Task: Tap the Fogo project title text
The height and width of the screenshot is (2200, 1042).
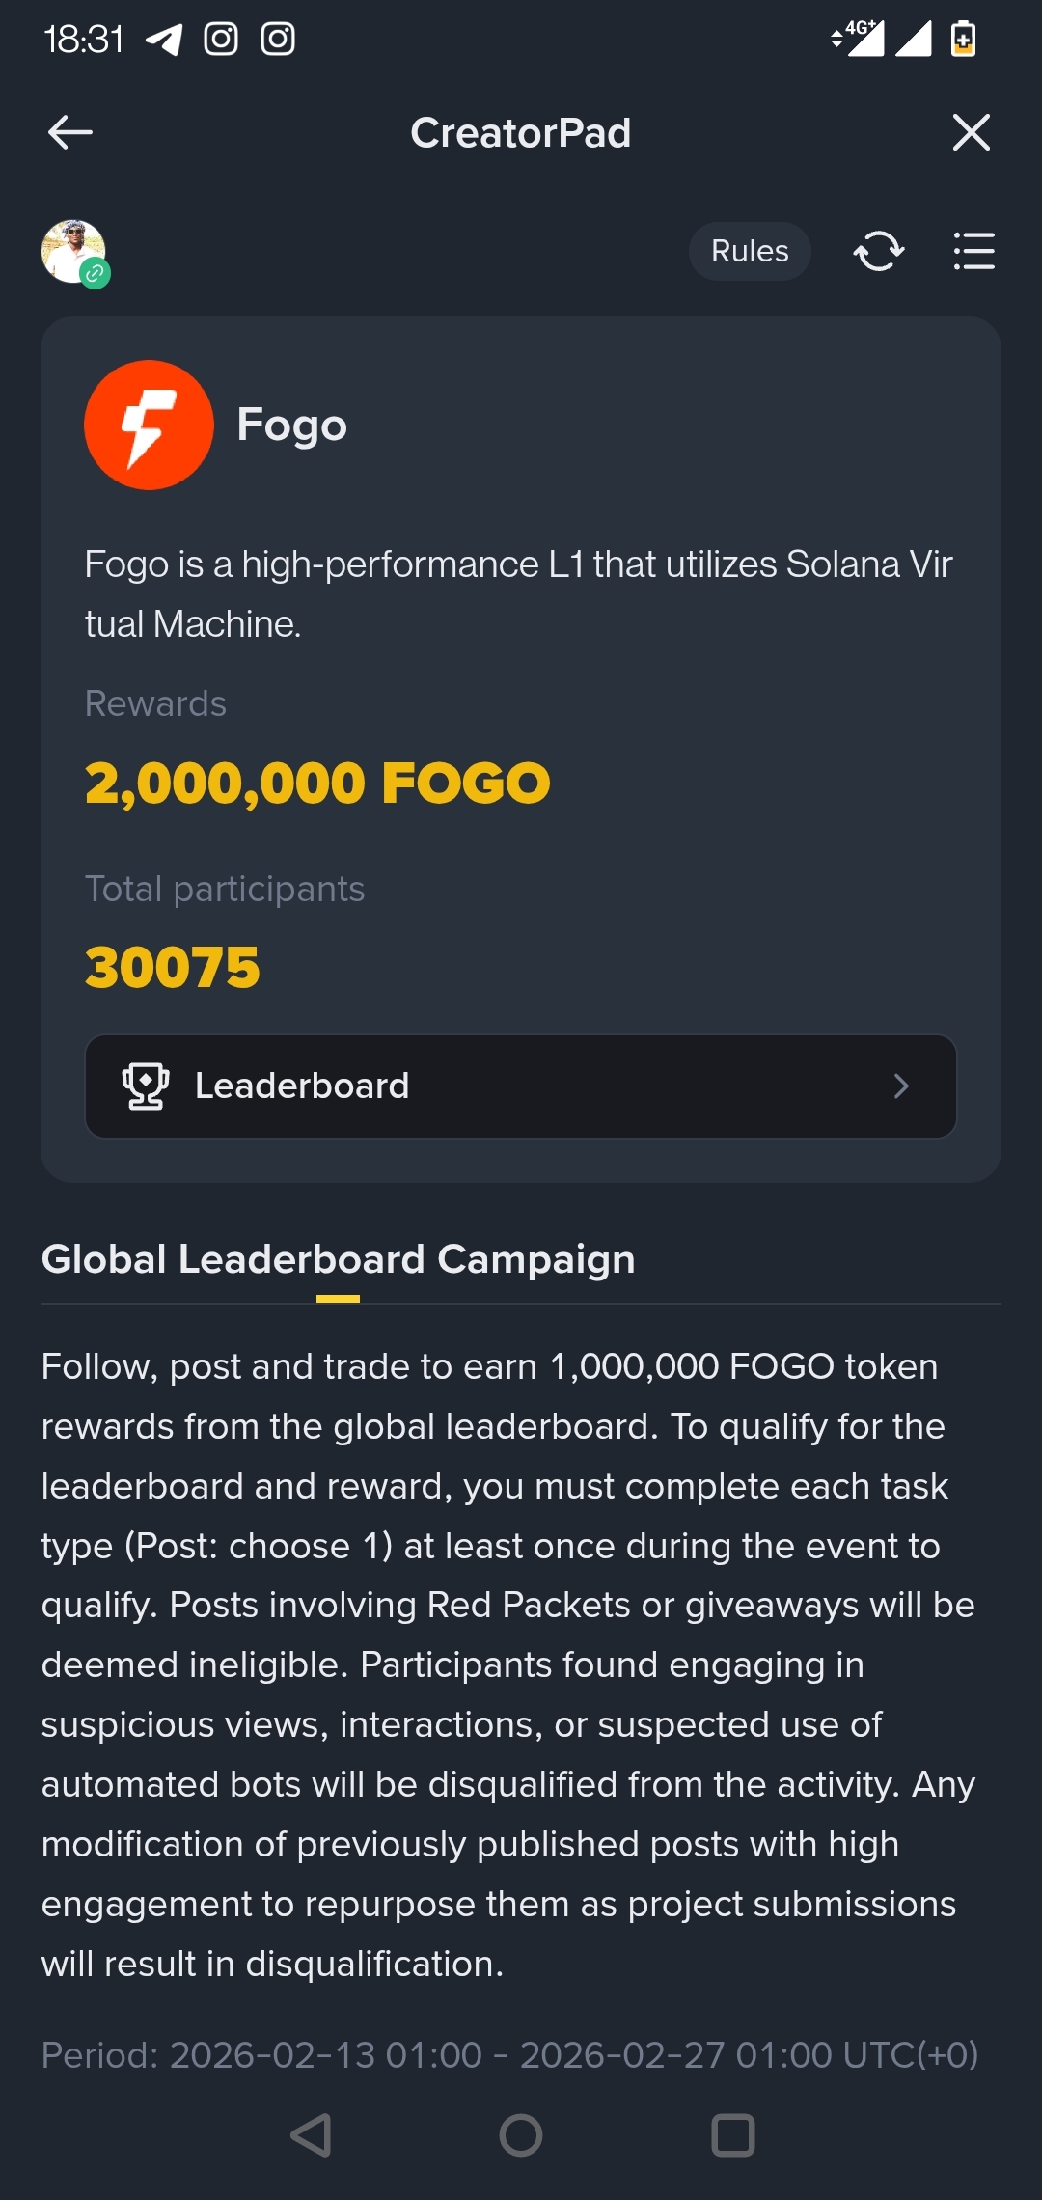Action: coord(291,425)
